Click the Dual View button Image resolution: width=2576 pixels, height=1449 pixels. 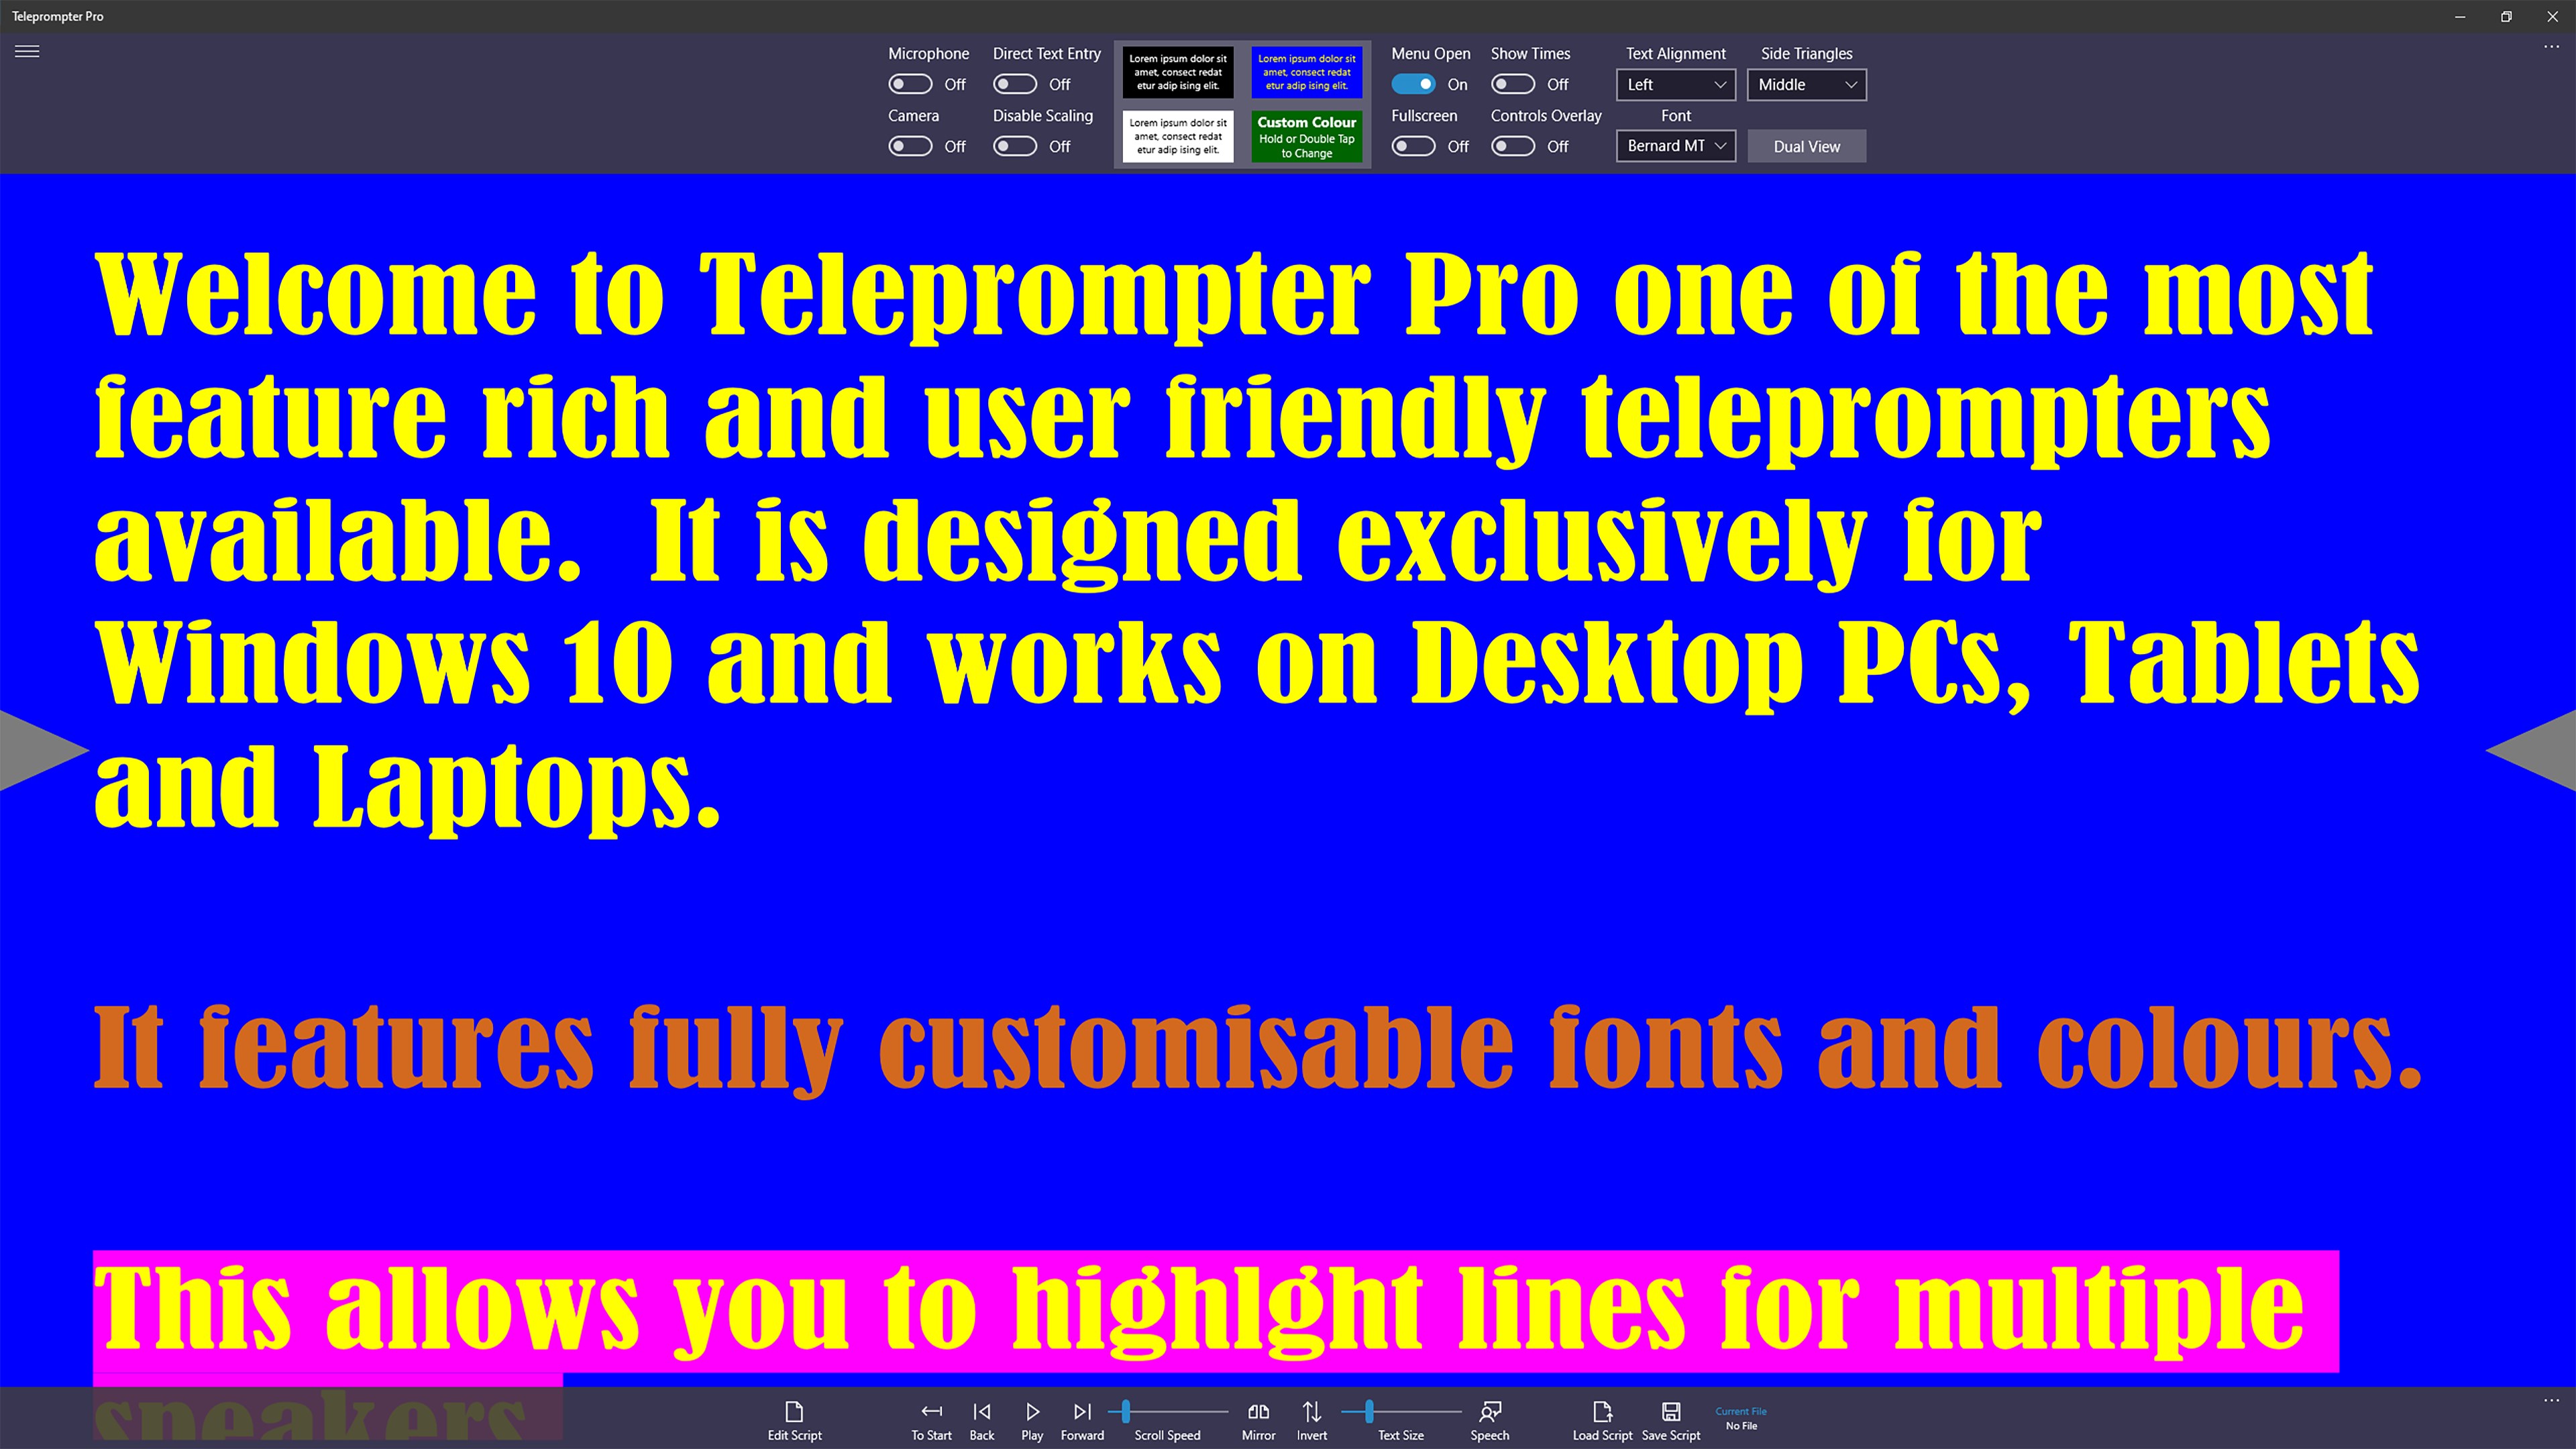pyautogui.click(x=1807, y=145)
